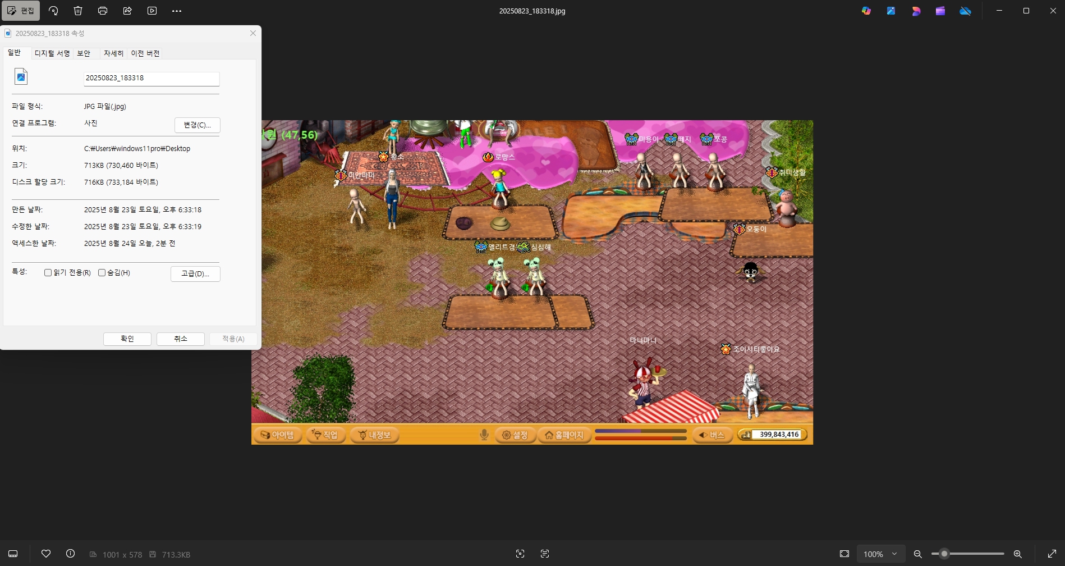Open 고급 advanced attributes options
This screenshot has width=1065, height=566.
coord(195,274)
